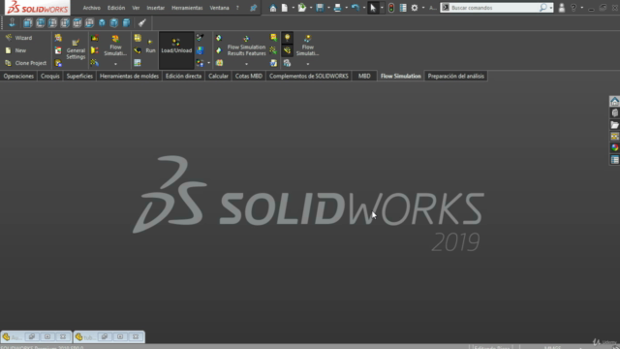Screen dimensions: 620x349
Task: Run the Flow Simulation solver
Action: point(150,47)
